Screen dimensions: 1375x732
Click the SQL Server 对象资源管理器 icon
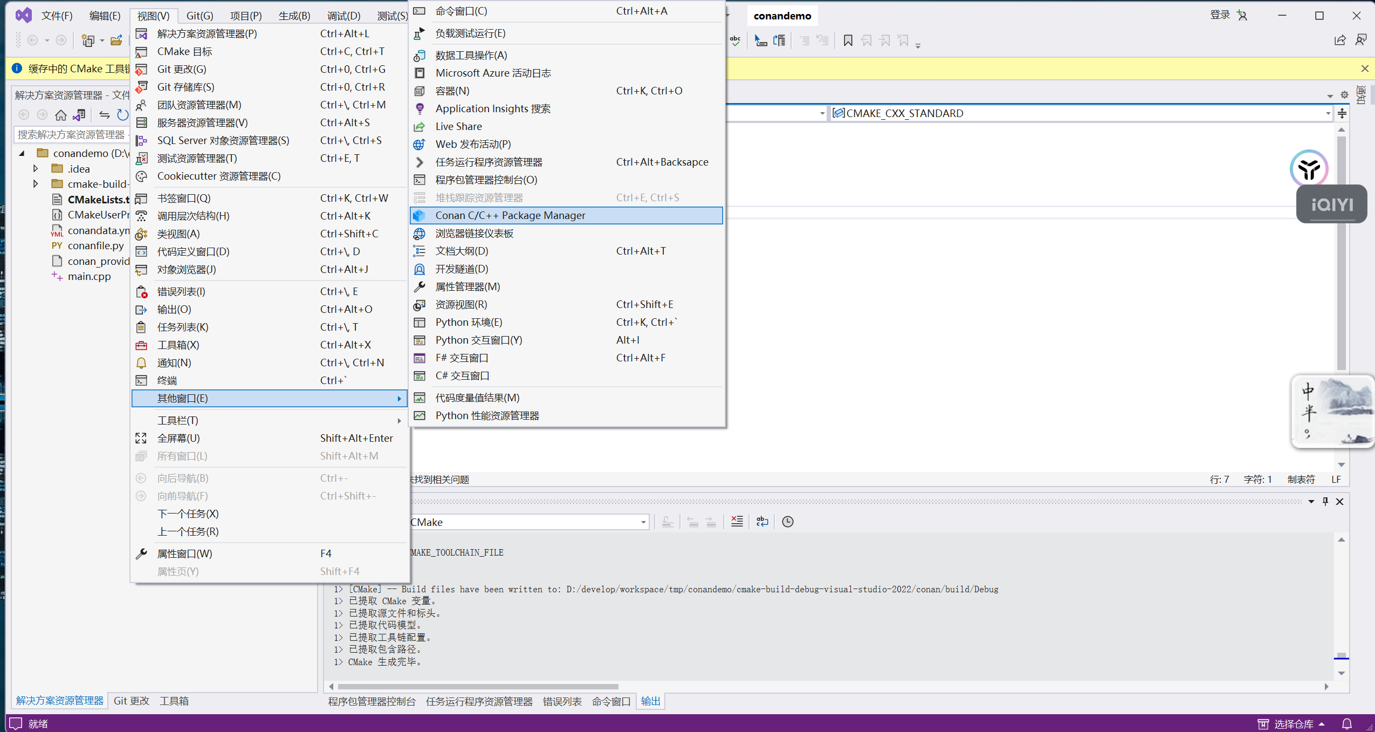[x=141, y=141]
